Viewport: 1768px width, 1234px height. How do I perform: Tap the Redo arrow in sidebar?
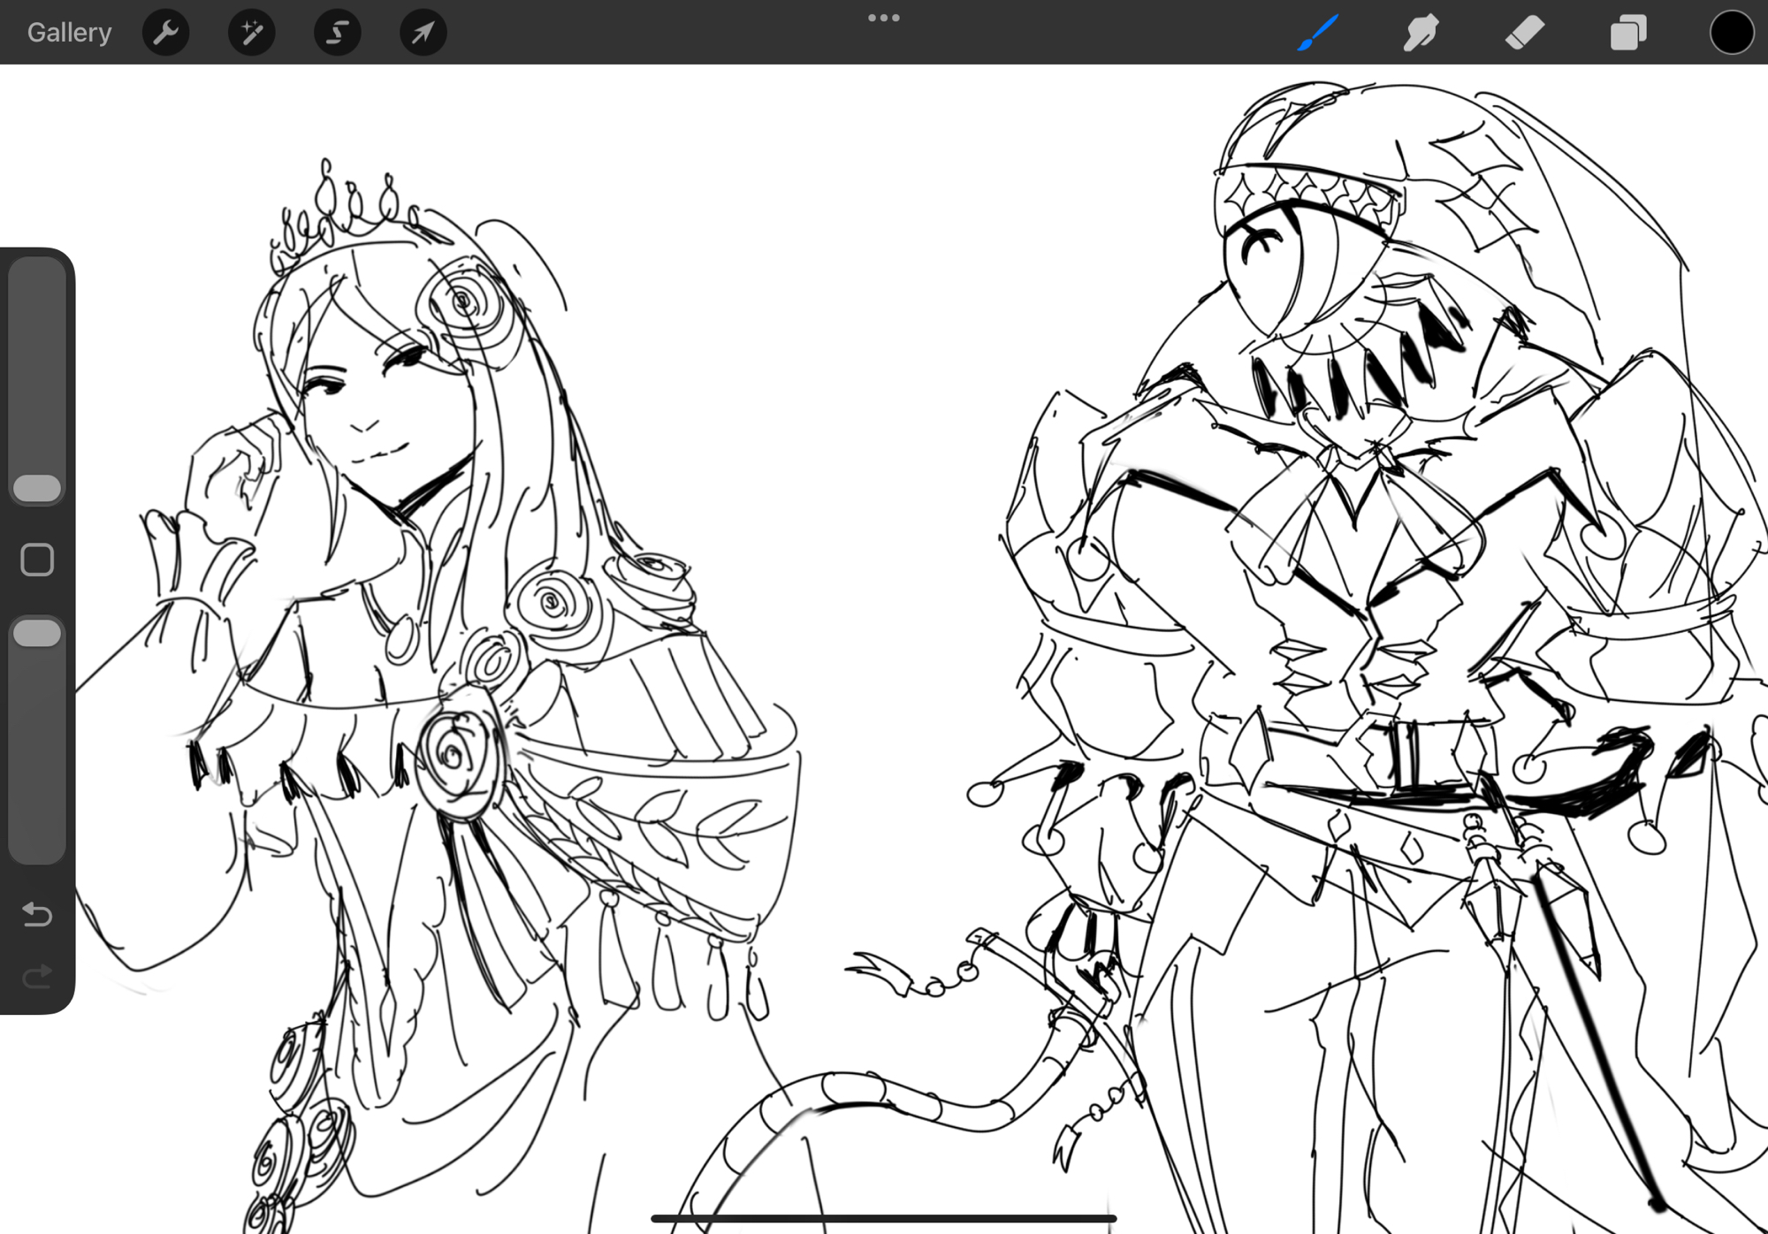[x=37, y=976]
